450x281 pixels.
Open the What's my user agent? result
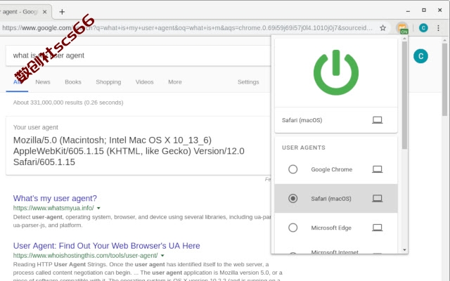click(55, 198)
